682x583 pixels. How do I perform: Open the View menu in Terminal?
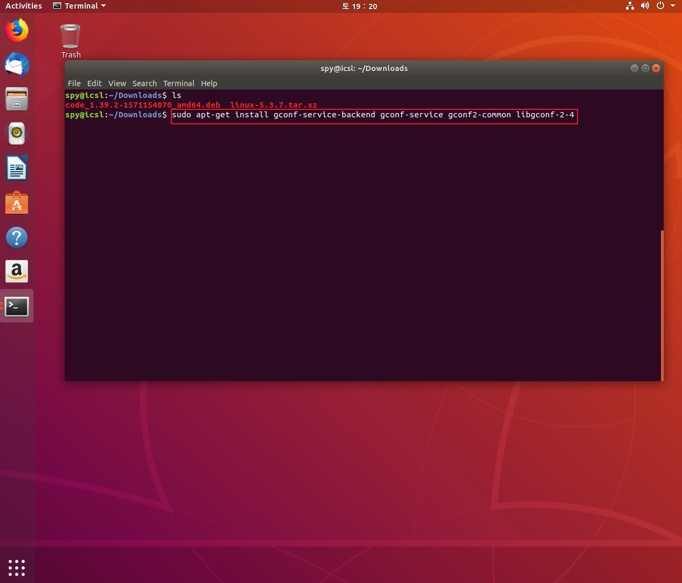(x=117, y=83)
